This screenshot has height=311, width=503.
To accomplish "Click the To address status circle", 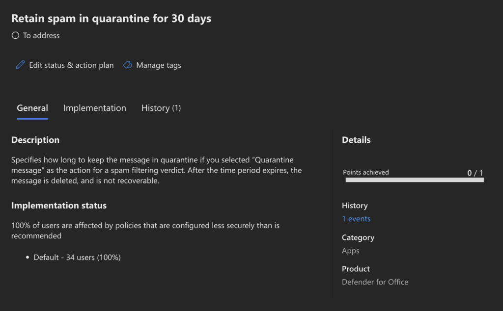I will [15, 35].
